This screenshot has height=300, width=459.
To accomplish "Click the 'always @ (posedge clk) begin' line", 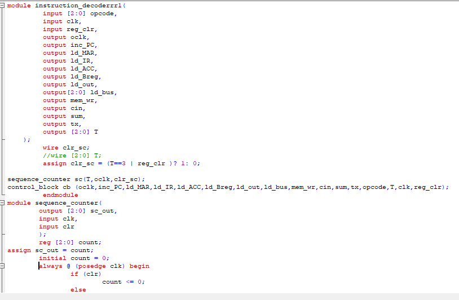I will click(94, 266).
